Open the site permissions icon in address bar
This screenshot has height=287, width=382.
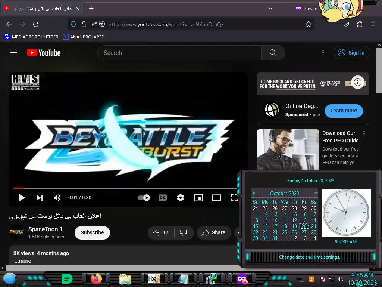(94, 24)
